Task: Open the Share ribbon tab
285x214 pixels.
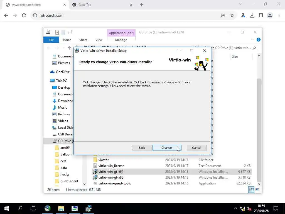Action: (x=83, y=40)
